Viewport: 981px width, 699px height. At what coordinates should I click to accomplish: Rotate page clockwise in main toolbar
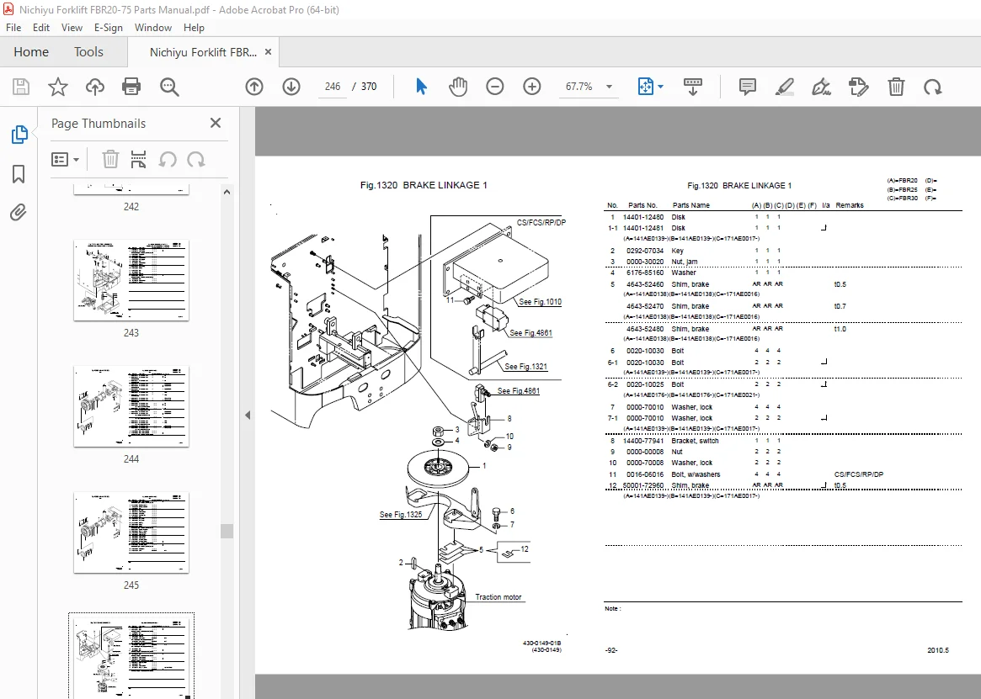pyautogui.click(x=933, y=87)
